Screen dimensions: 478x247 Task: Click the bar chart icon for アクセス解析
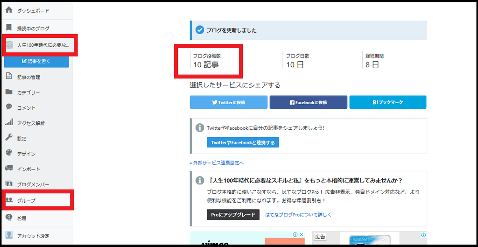coord(9,123)
